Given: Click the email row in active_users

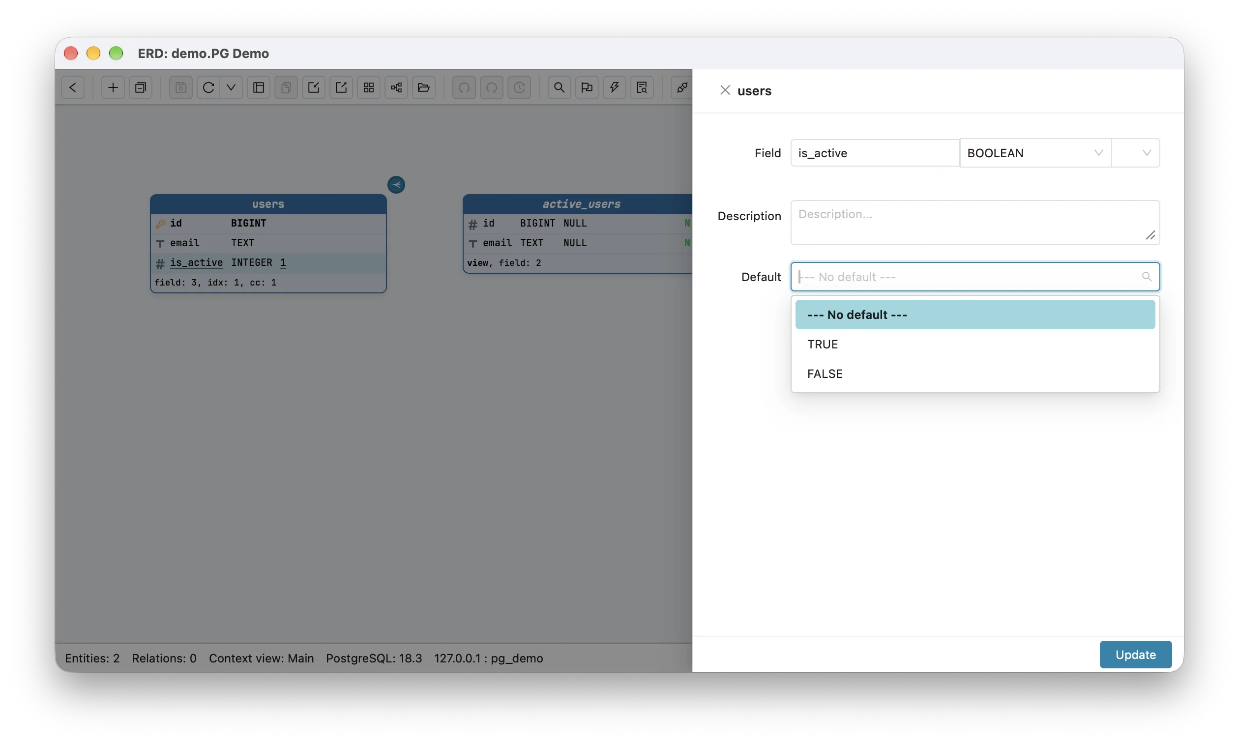Looking at the screenshot, I should pyautogui.click(x=578, y=243).
